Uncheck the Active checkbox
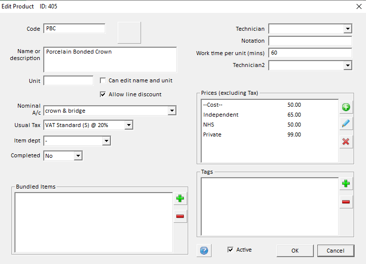Image resolution: width=366 pixels, height=264 pixels. [x=230, y=250]
